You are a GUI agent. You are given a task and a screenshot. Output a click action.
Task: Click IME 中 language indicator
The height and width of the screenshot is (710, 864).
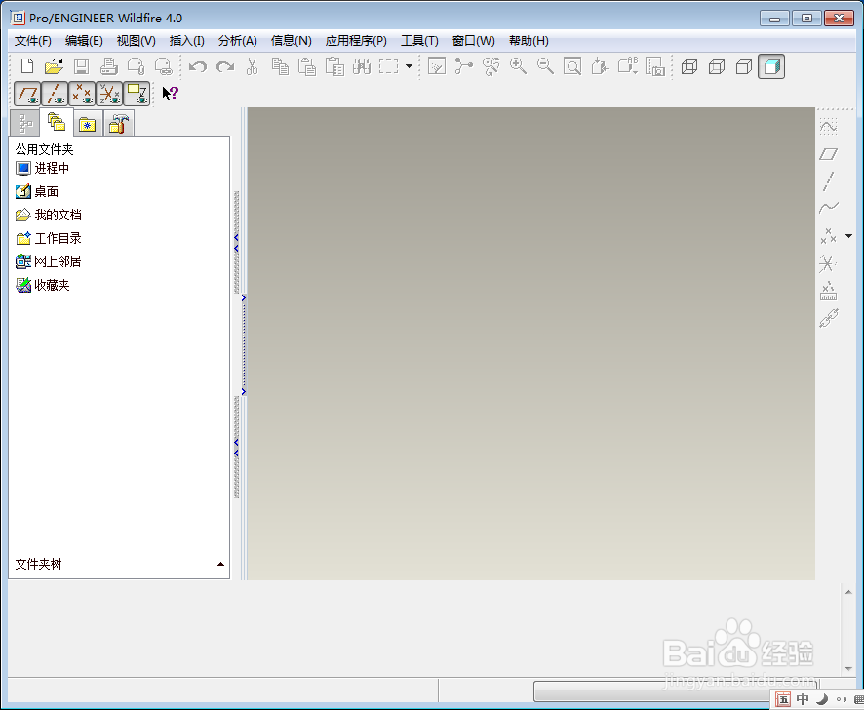803,699
